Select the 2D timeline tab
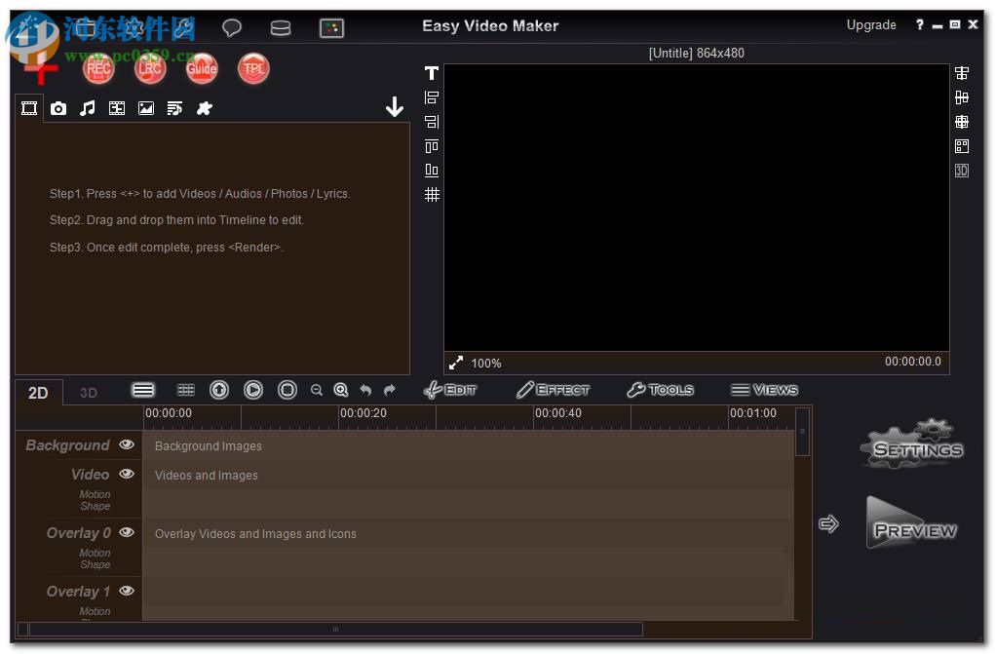The height and width of the screenshot is (654, 995). (38, 392)
